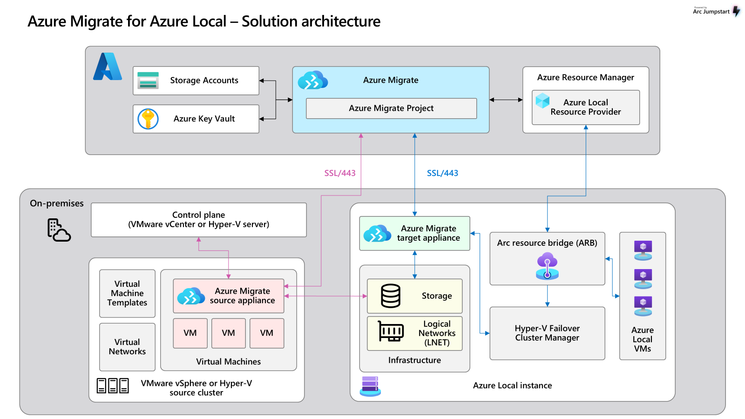
Task: Click the Azure Key Vault label
Action: pyautogui.click(x=204, y=119)
